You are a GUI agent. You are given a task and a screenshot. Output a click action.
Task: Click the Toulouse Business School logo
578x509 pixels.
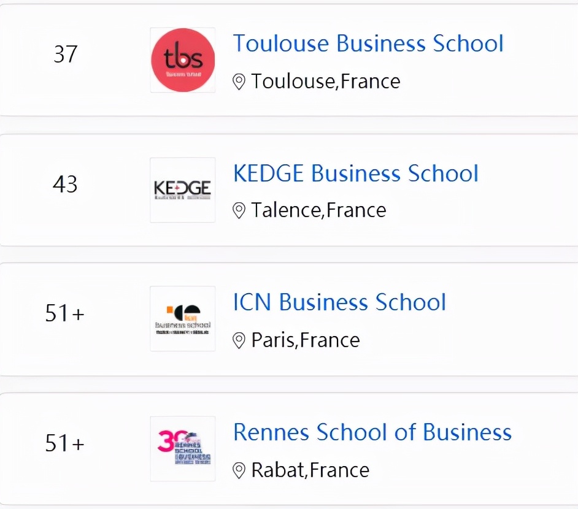pyautogui.click(x=183, y=60)
